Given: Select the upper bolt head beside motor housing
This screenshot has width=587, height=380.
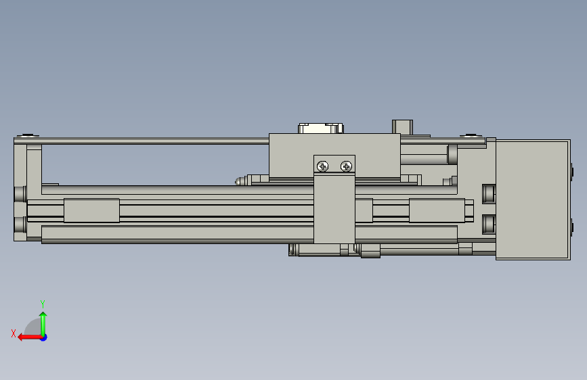Looking at the screenshot, I should 489,194.
